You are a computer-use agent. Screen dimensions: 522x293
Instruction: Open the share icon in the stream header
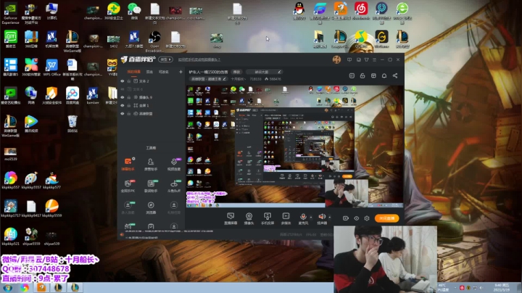(x=395, y=75)
